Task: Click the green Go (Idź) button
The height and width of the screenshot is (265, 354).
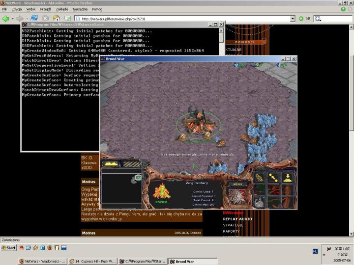Action: coord(304,19)
